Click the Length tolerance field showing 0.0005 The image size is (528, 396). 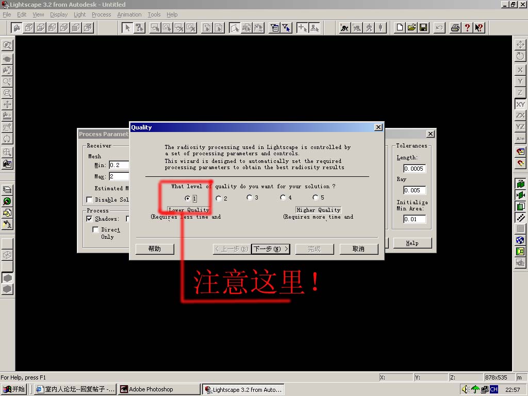(415, 169)
